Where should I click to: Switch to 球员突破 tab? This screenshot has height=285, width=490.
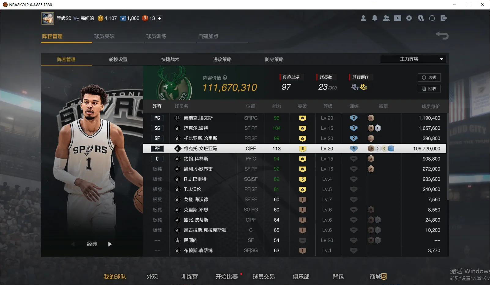[104, 36]
